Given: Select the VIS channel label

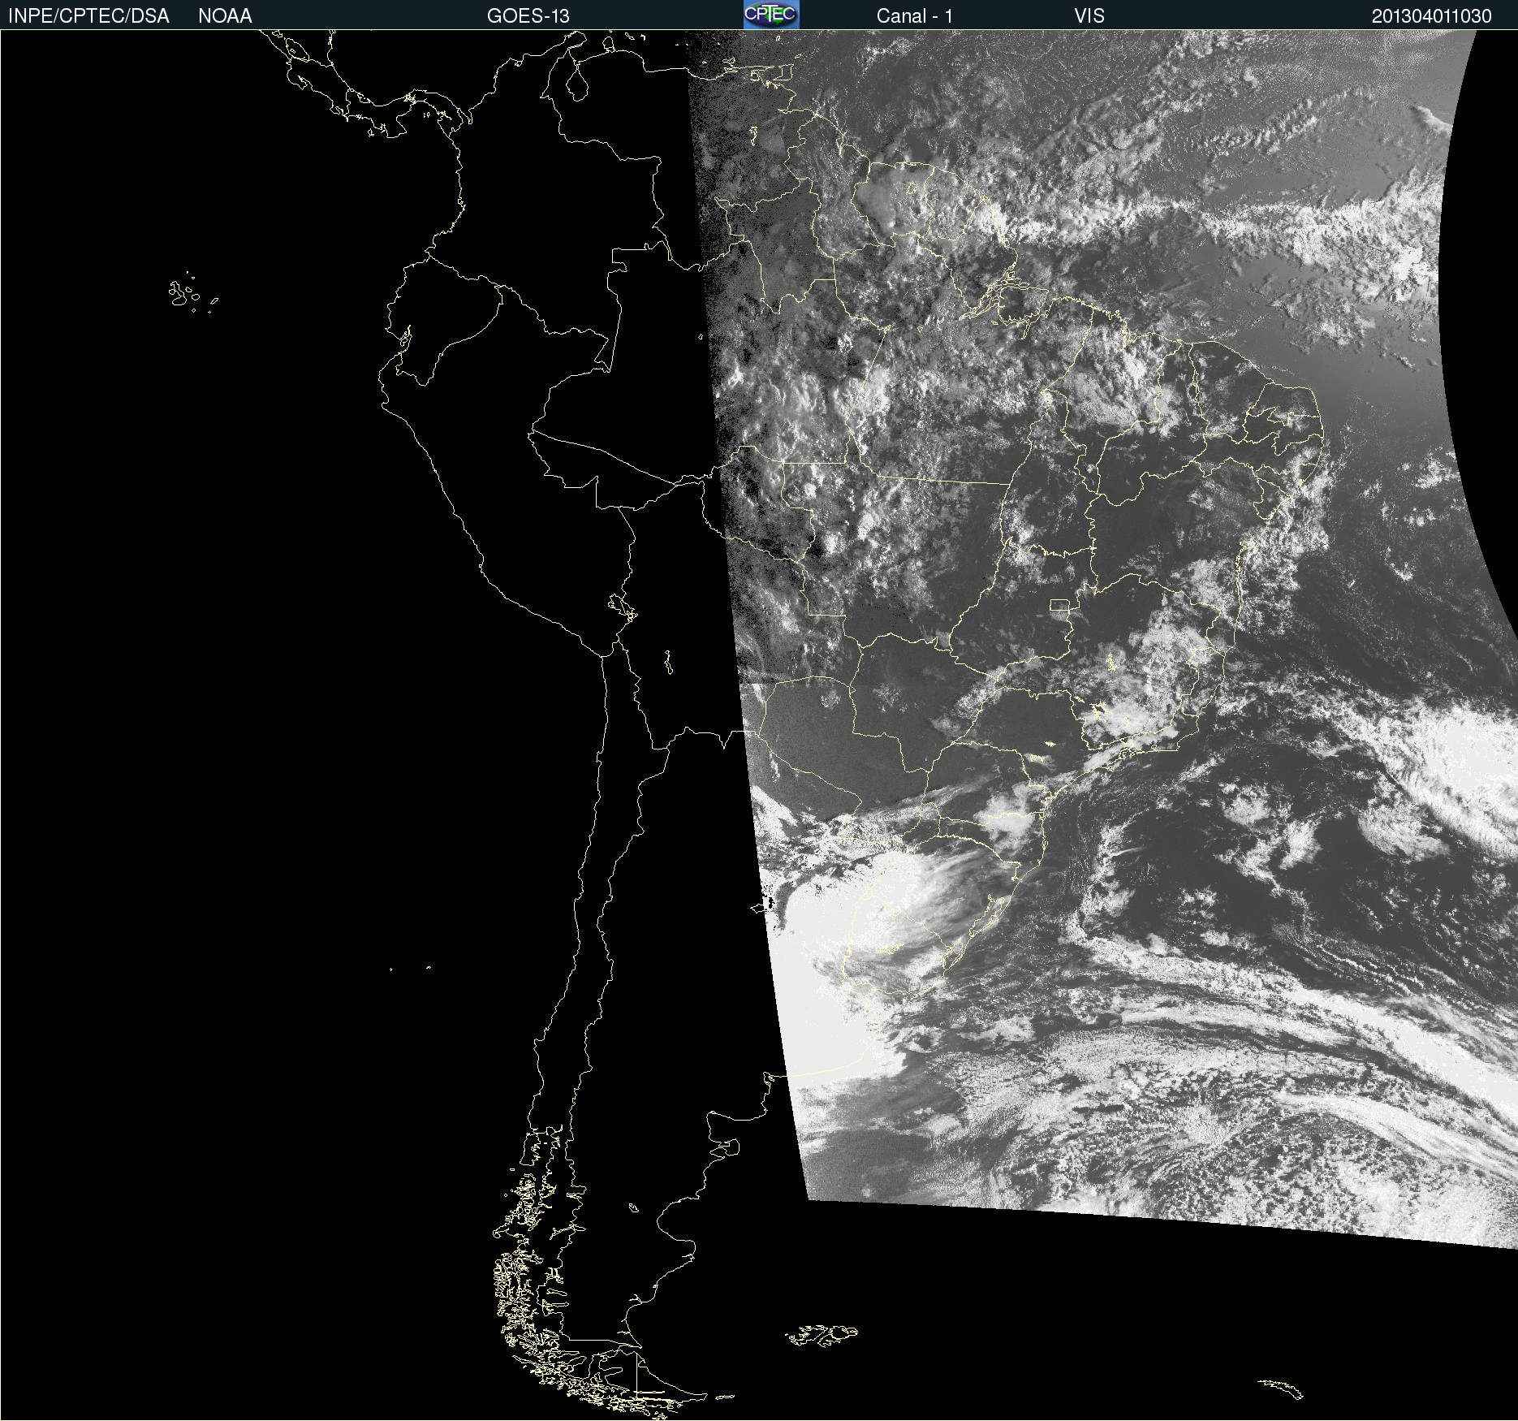Looking at the screenshot, I should coord(1089,16).
